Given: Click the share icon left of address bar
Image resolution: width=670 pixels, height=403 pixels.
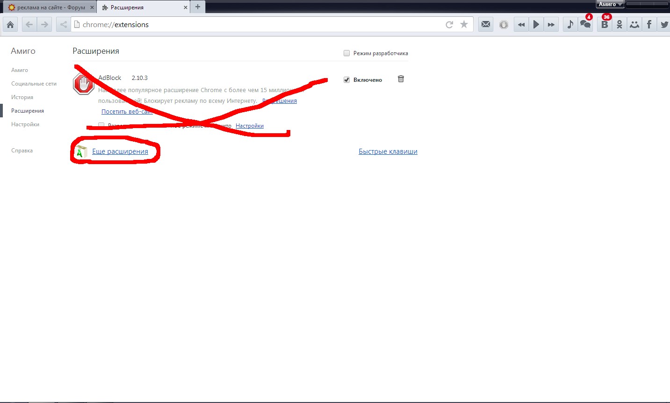Looking at the screenshot, I should 63,25.
